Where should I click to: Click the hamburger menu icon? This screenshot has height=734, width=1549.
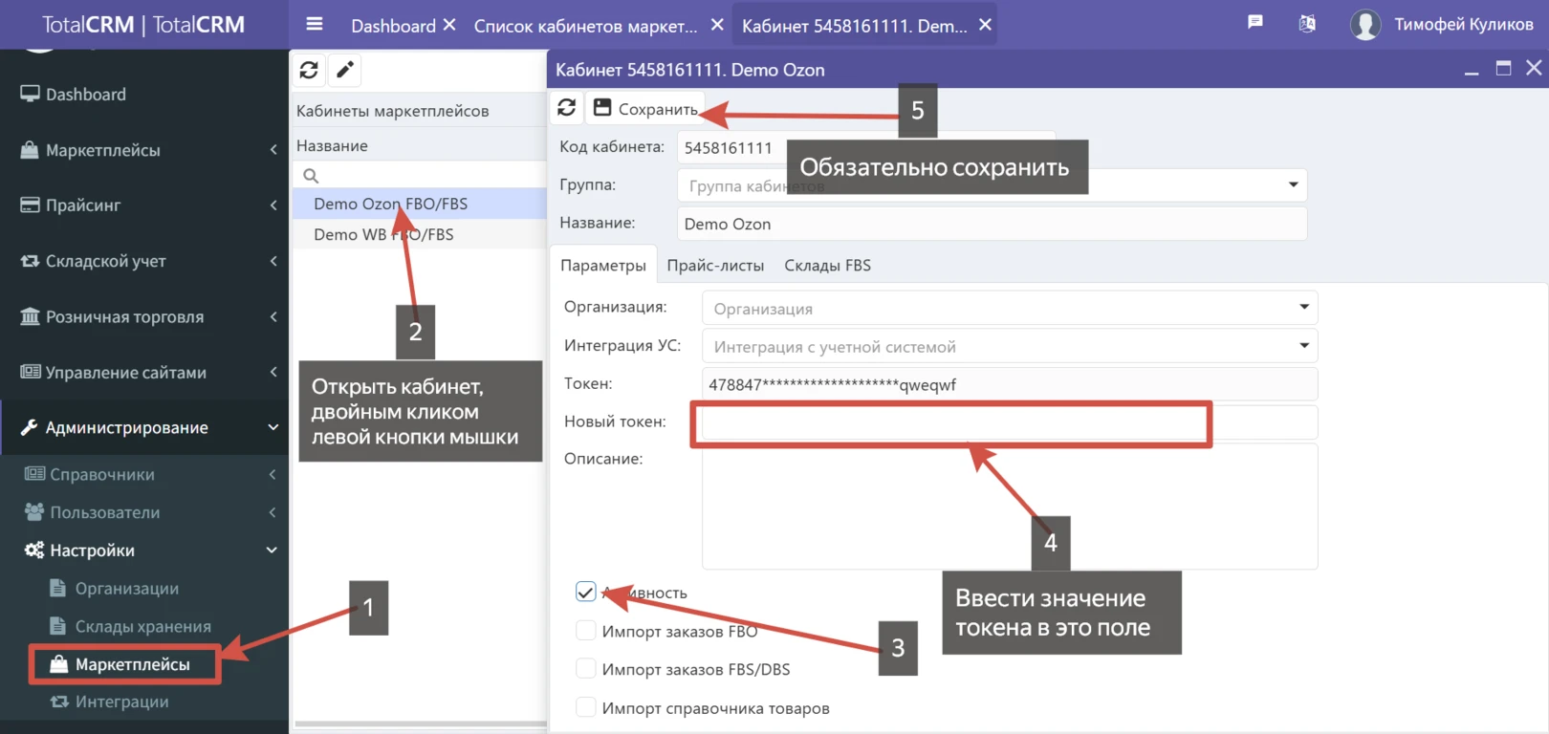(314, 25)
